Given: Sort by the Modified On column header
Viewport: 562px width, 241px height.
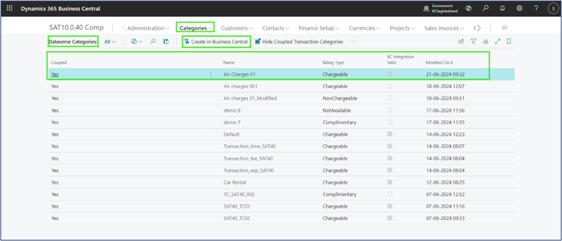Looking at the screenshot, I should tap(439, 63).
